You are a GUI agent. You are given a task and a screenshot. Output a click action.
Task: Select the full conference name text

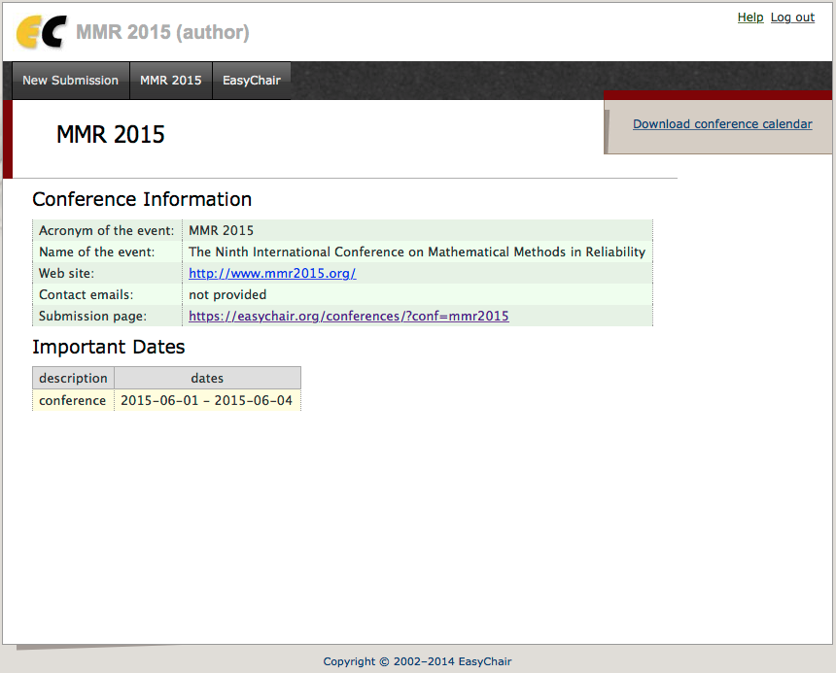(x=416, y=252)
